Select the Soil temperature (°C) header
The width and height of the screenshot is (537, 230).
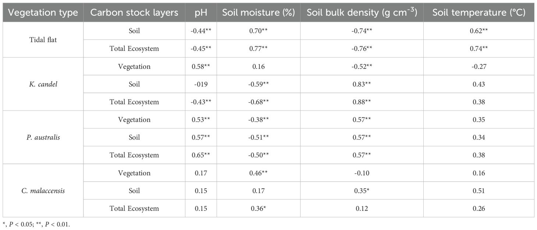click(x=479, y=13)
